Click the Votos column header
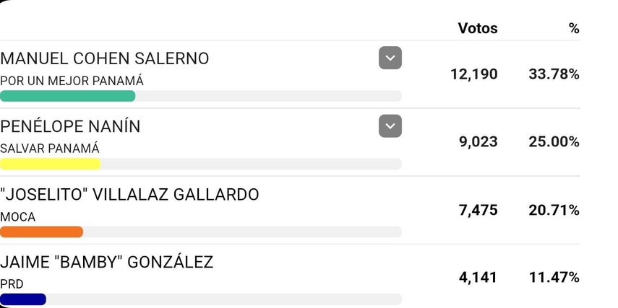Screen dimensions: 618x308 point(477,28)
